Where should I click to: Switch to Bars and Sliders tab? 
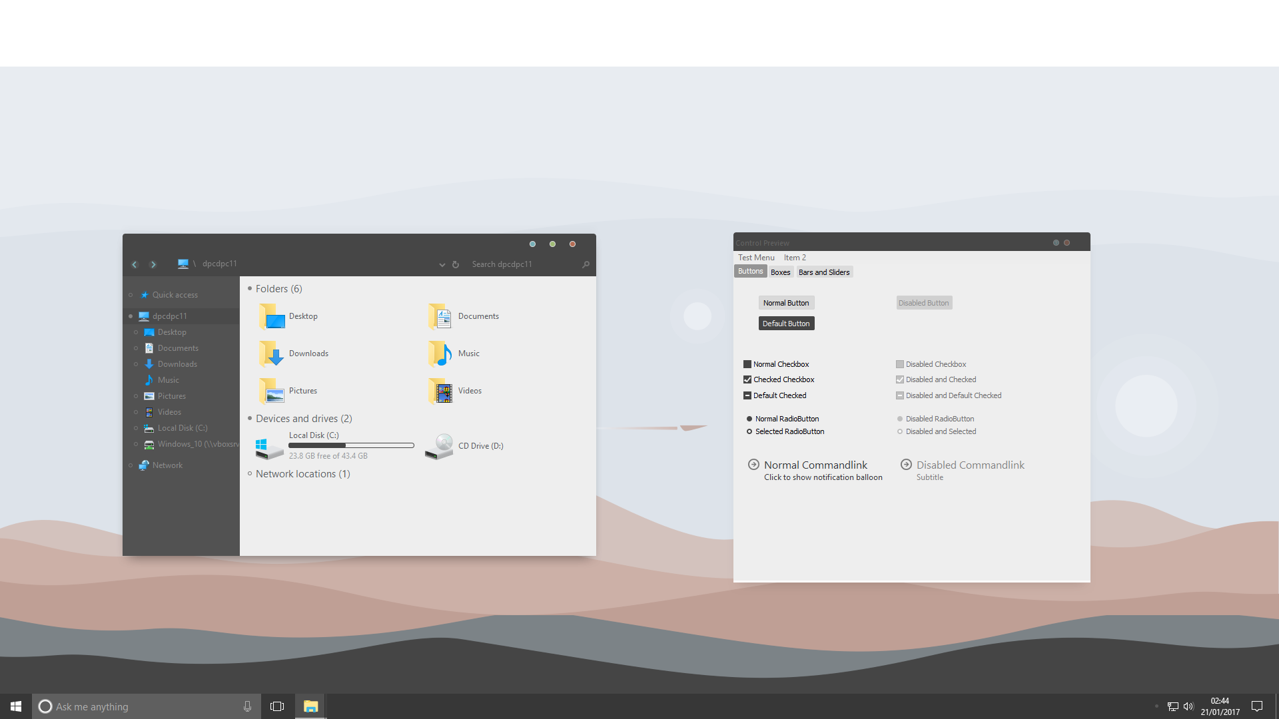pos(824,271)
